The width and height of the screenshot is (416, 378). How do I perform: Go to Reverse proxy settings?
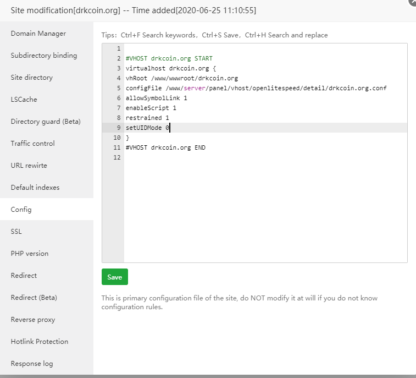pos(33,320)
